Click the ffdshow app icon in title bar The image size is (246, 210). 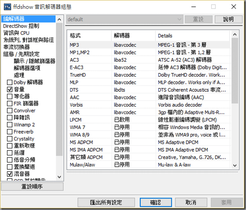pyautogui.click(x=8, y=7)
